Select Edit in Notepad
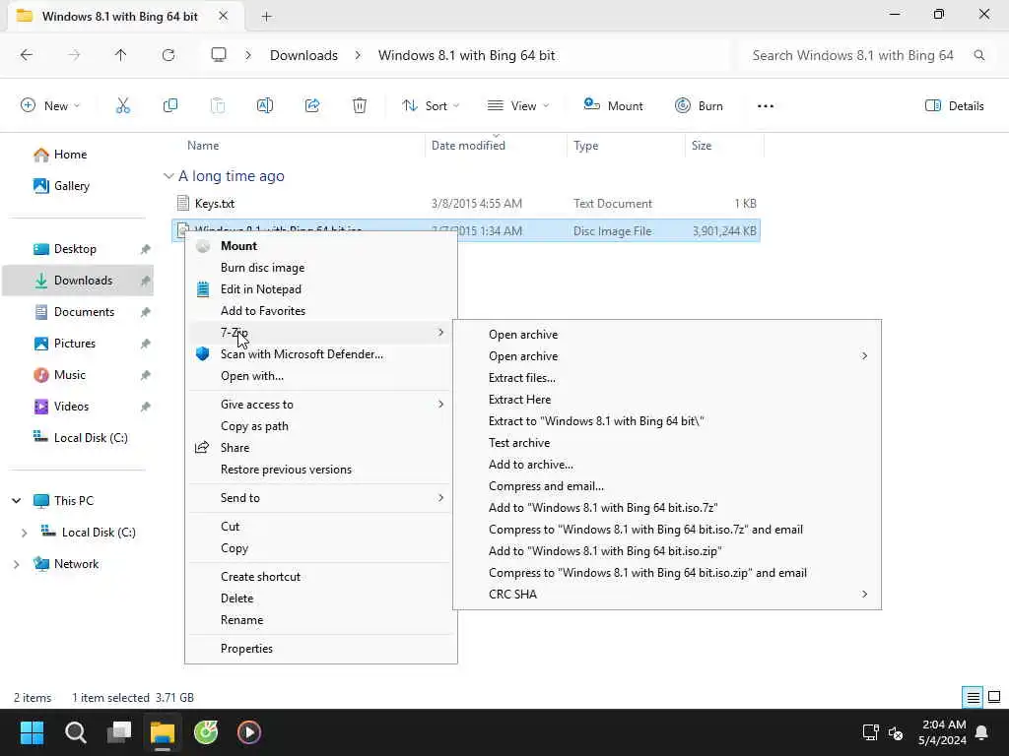 pyautogui.click(x=321, y=289)
